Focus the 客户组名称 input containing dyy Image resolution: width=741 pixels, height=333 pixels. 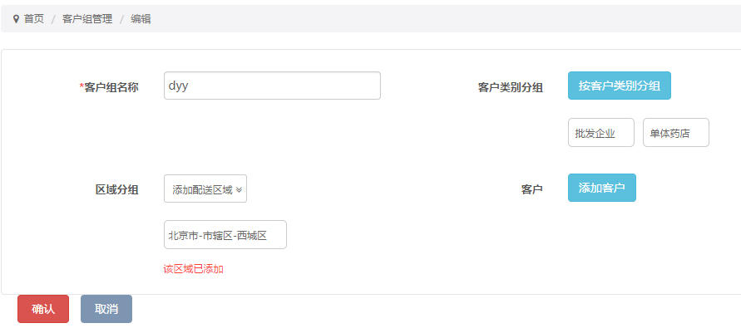point(272,86)
